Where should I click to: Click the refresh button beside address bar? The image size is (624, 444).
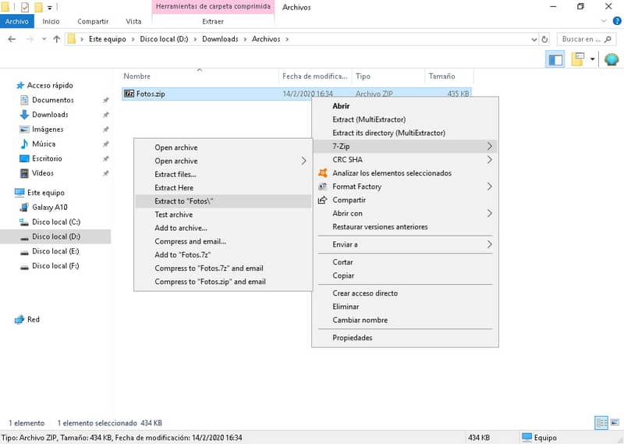546,39
